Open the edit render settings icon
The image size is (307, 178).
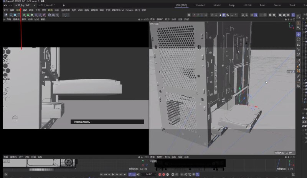[x=288, y=15]
